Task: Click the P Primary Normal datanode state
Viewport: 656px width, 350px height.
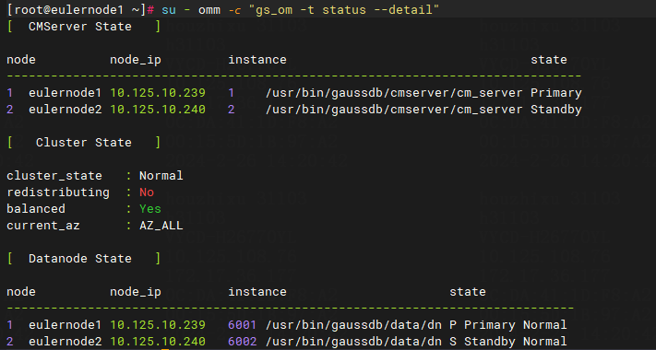Action: click(508, 325)
